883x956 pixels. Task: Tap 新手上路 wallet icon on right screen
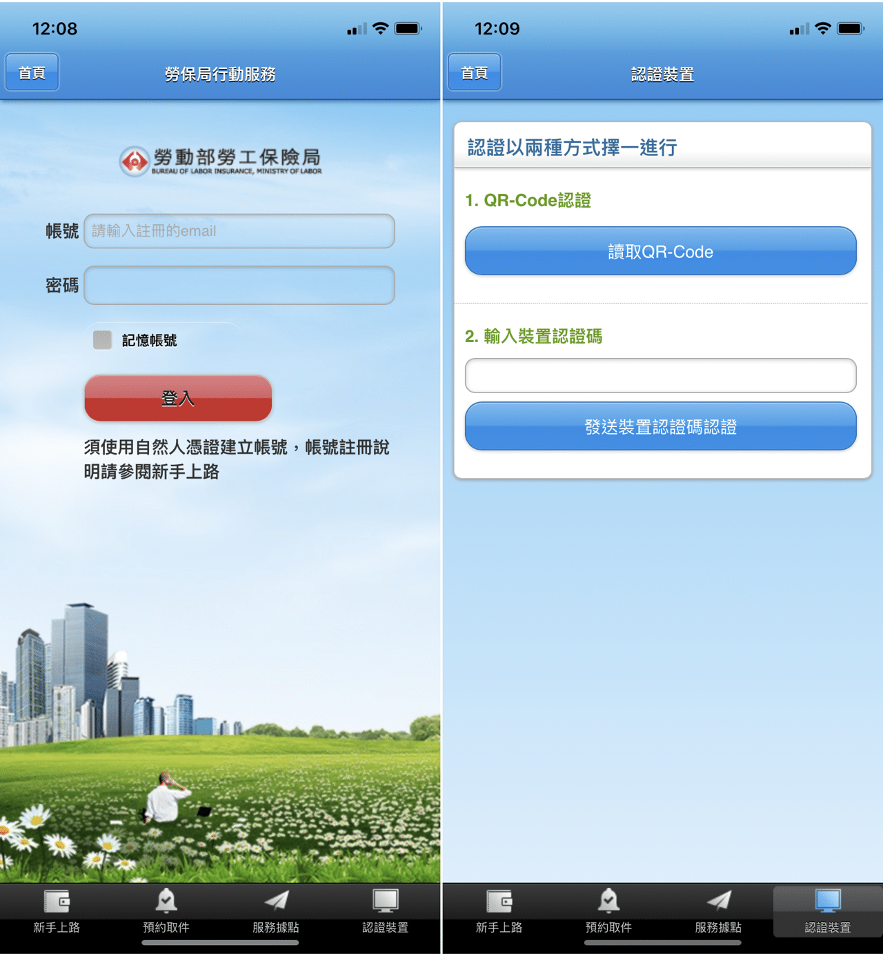[499, 901]
